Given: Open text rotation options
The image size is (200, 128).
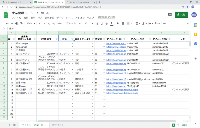Looking at the screenshot, I should point(157,23).
